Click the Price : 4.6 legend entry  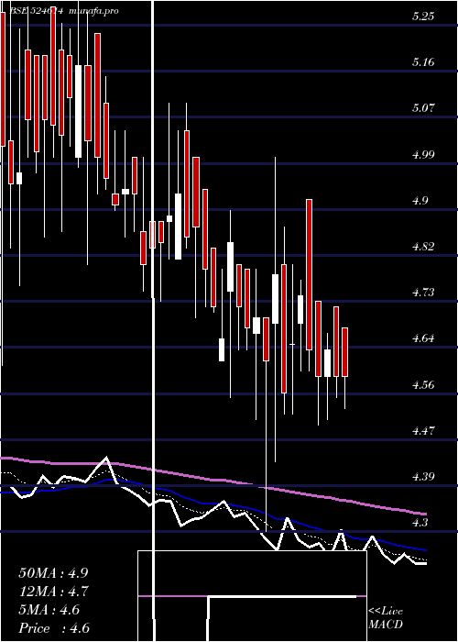point(53,628)
